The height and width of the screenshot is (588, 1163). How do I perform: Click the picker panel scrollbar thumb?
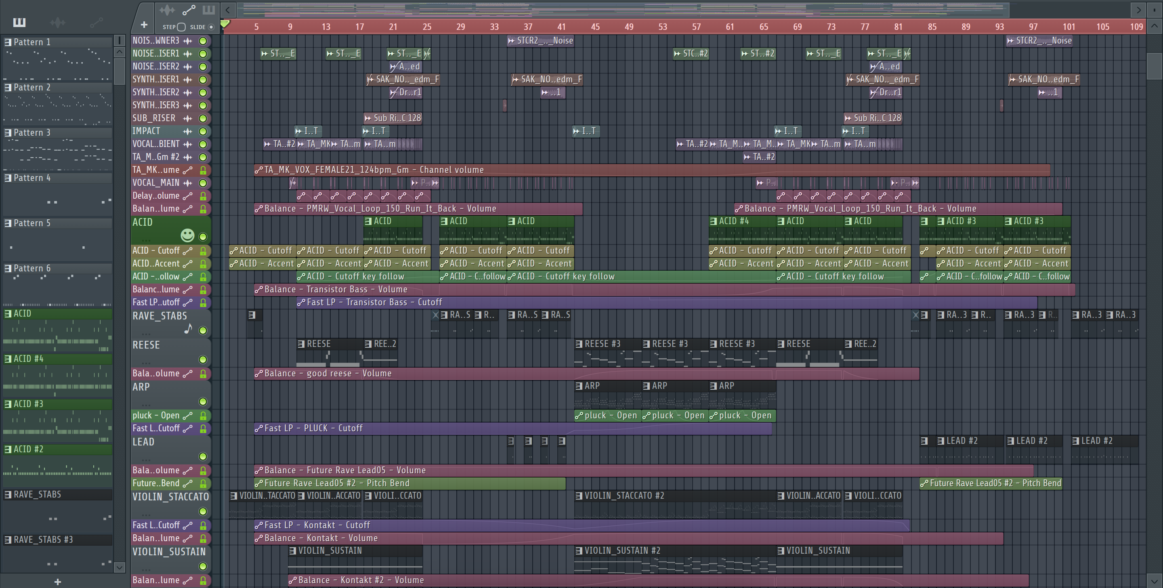(119, 71)
